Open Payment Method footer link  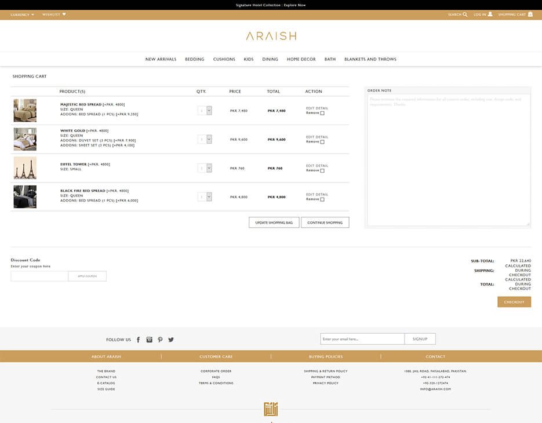click(x=326, y=377)
